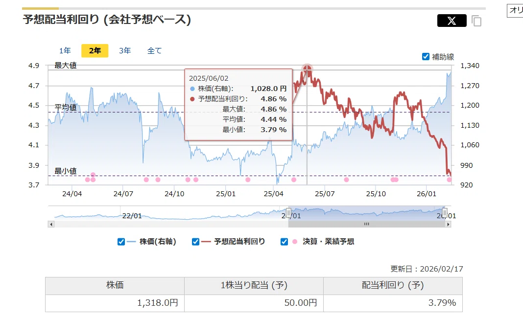523x319 pixels.
Task: Copy chart using the copy icon
Action: point(476,21)
